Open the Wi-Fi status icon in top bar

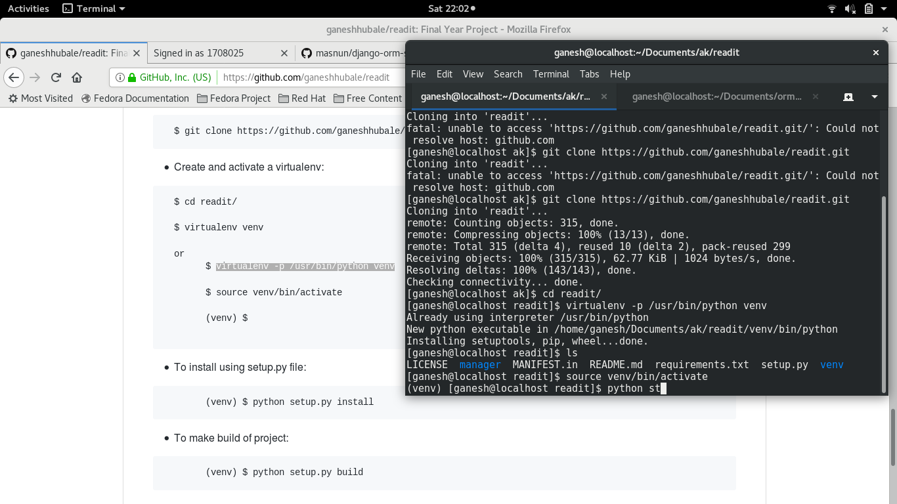coord(832,9)
